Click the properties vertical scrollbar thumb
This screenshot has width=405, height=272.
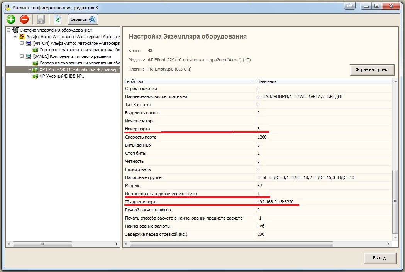click(395, 202)
